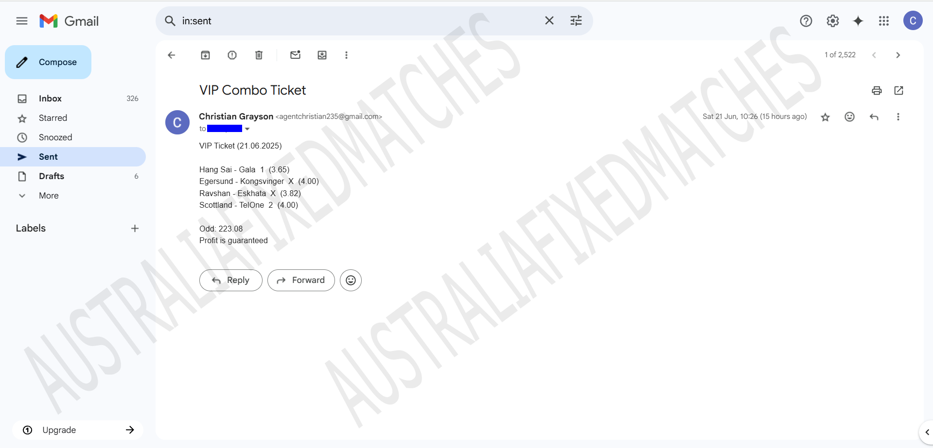Open the Settings gear

point(833,21)
